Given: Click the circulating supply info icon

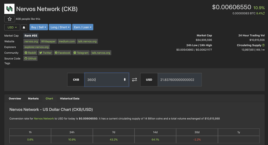Looking at the screenshot, I should (x=263, y=45).
